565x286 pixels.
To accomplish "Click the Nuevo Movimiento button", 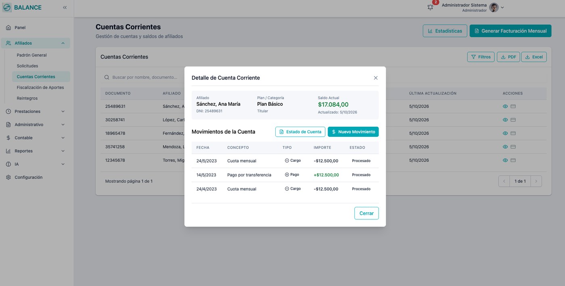I will pos(353,132).
